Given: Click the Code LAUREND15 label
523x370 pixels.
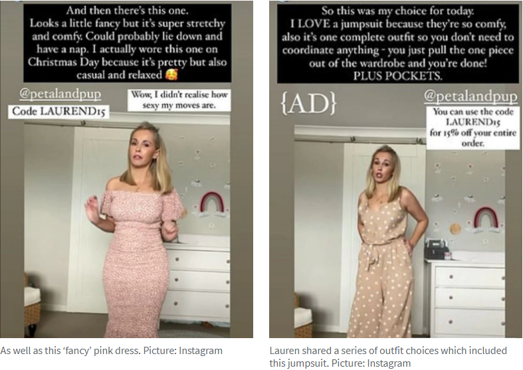Looking at the screenshot, I should point(58,112).
